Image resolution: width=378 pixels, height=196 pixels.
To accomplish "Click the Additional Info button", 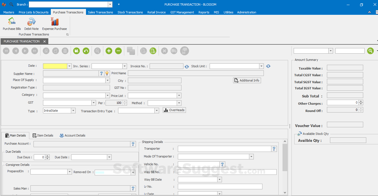I will pyautogui.click(x=247, y=80).
